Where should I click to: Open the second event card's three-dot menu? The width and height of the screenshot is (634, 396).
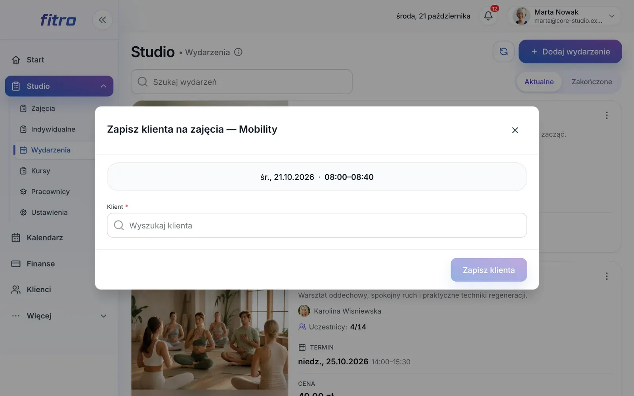[606, 276]
